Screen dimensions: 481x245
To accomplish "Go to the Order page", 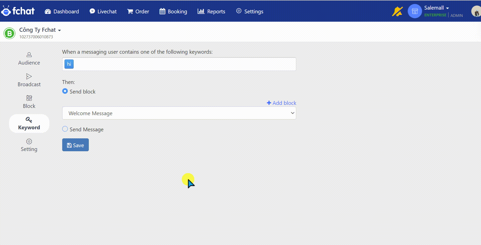I will [x=138, y=11].
